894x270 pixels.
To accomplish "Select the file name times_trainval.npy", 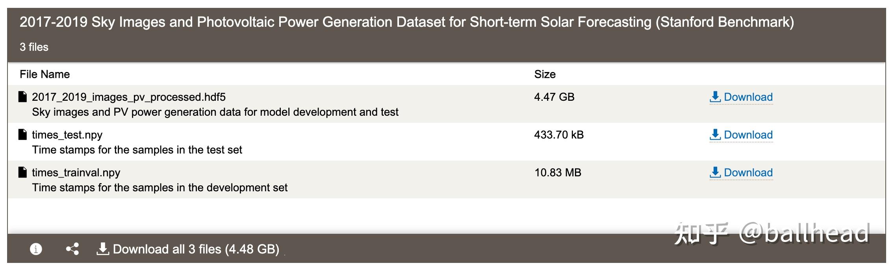I will coord(76,172).
